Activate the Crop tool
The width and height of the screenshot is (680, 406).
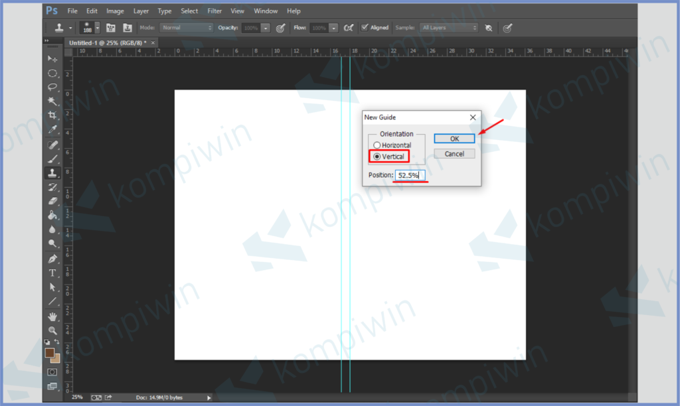(52, 115)
